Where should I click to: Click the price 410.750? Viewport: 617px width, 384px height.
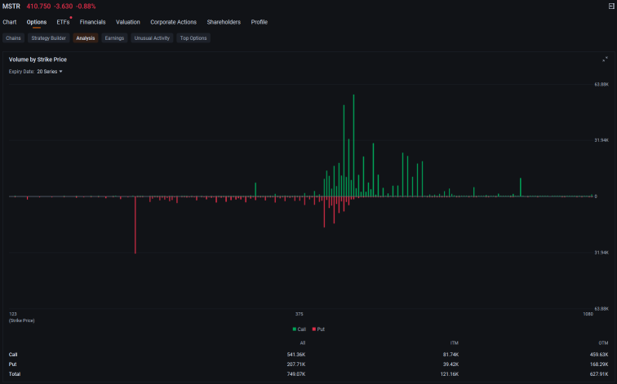tap(38, 7)
